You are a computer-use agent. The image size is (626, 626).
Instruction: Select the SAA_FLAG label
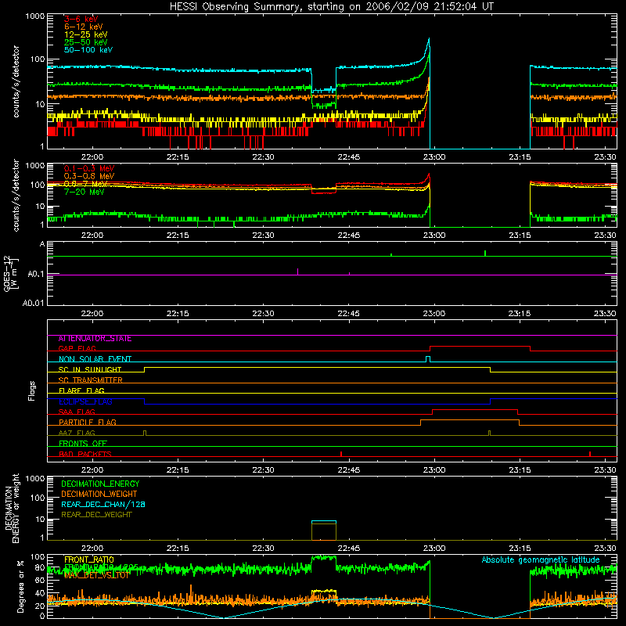click(x=77, y=412)
